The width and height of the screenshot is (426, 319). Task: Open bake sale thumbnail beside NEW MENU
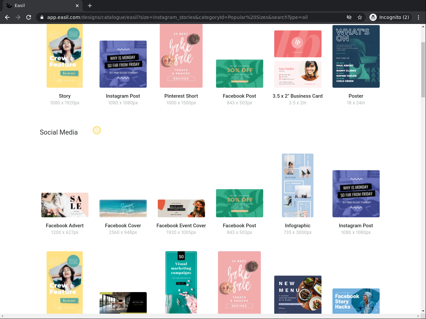click(x=239, y=282)
